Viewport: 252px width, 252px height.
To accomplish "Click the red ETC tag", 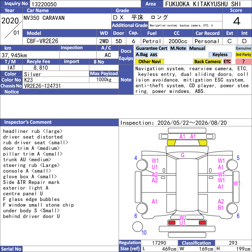I will click(227, 61).
